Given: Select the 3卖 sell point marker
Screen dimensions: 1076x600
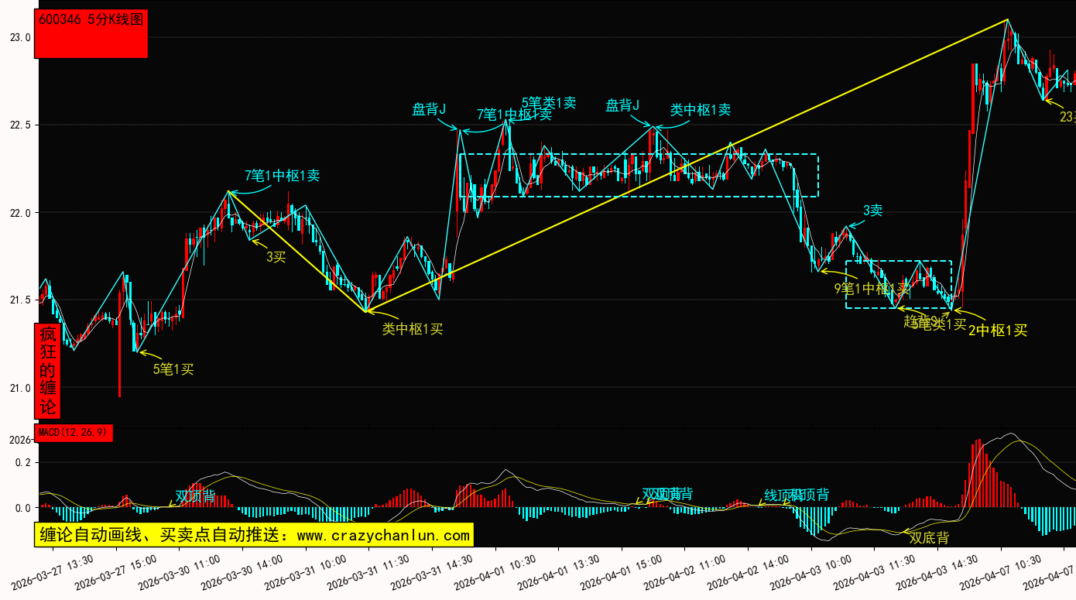Looking at the screenshot, I should click(x=872, y=210).
